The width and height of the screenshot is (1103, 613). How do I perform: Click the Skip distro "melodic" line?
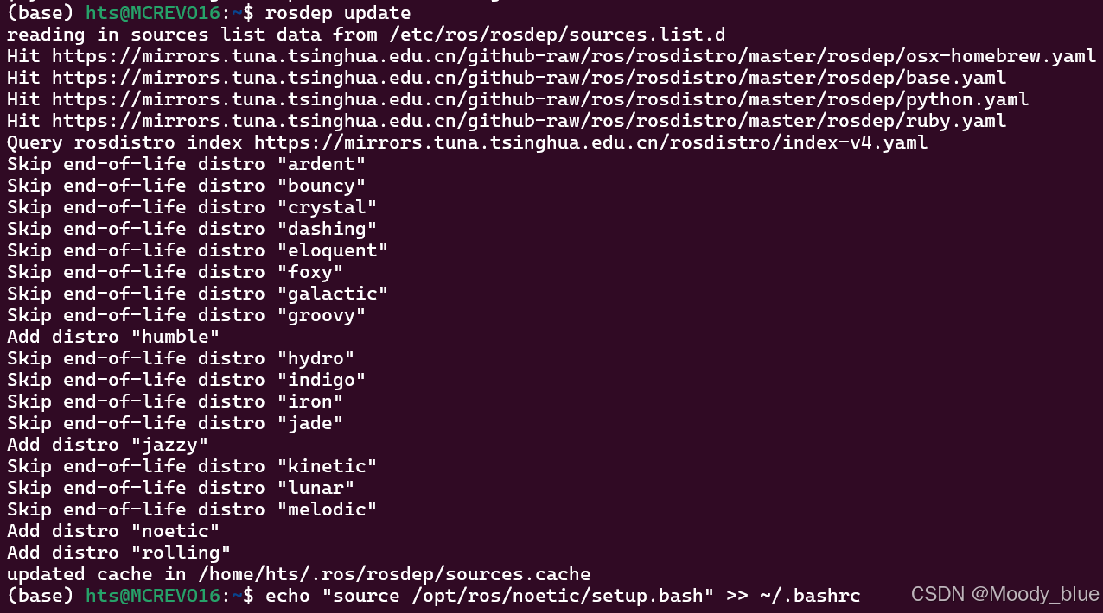coord(192,509)
